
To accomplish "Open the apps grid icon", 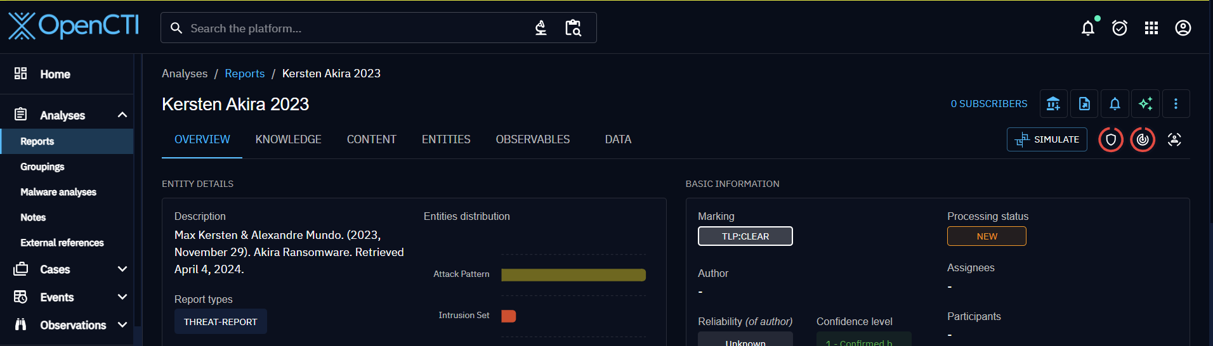I will [1151, 28].
